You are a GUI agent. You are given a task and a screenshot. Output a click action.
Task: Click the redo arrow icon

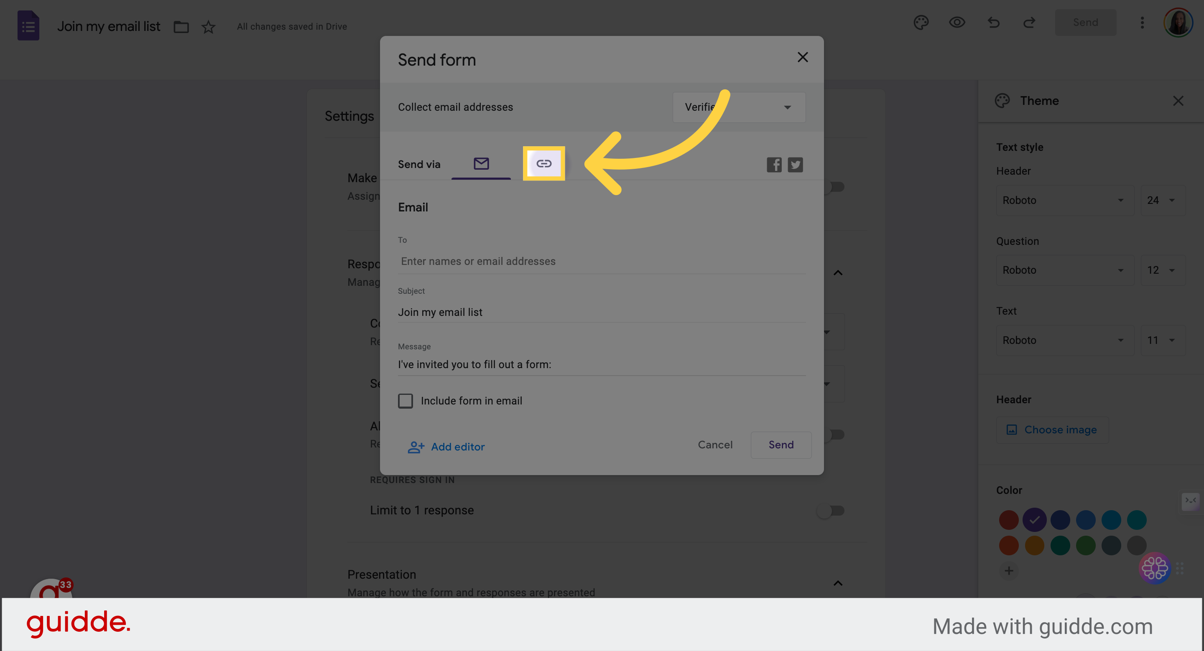click(x=1029, y=23)
